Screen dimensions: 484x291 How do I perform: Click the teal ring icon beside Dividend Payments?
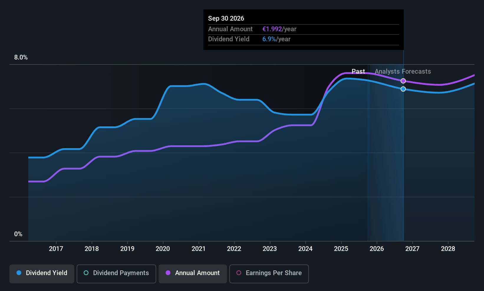click(x=86, y=273)
